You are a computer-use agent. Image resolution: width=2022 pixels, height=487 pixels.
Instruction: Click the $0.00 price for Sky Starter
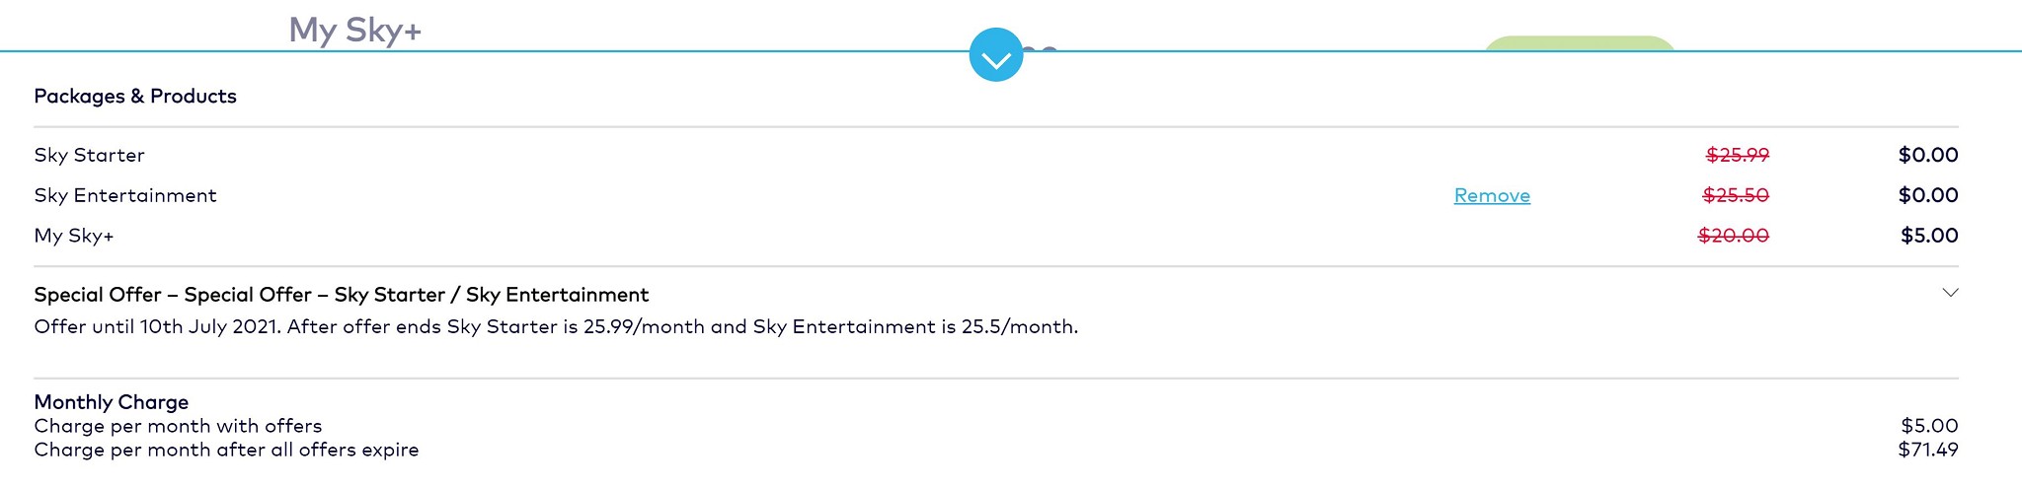click(x=1928, y=155)
